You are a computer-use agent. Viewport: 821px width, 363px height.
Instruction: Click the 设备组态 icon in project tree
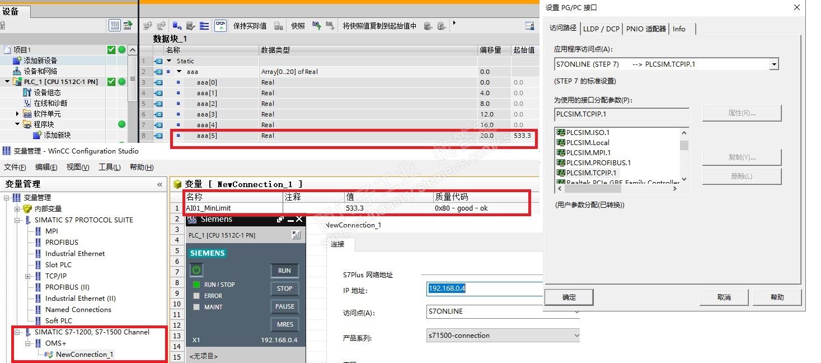[x=27, y=92]
